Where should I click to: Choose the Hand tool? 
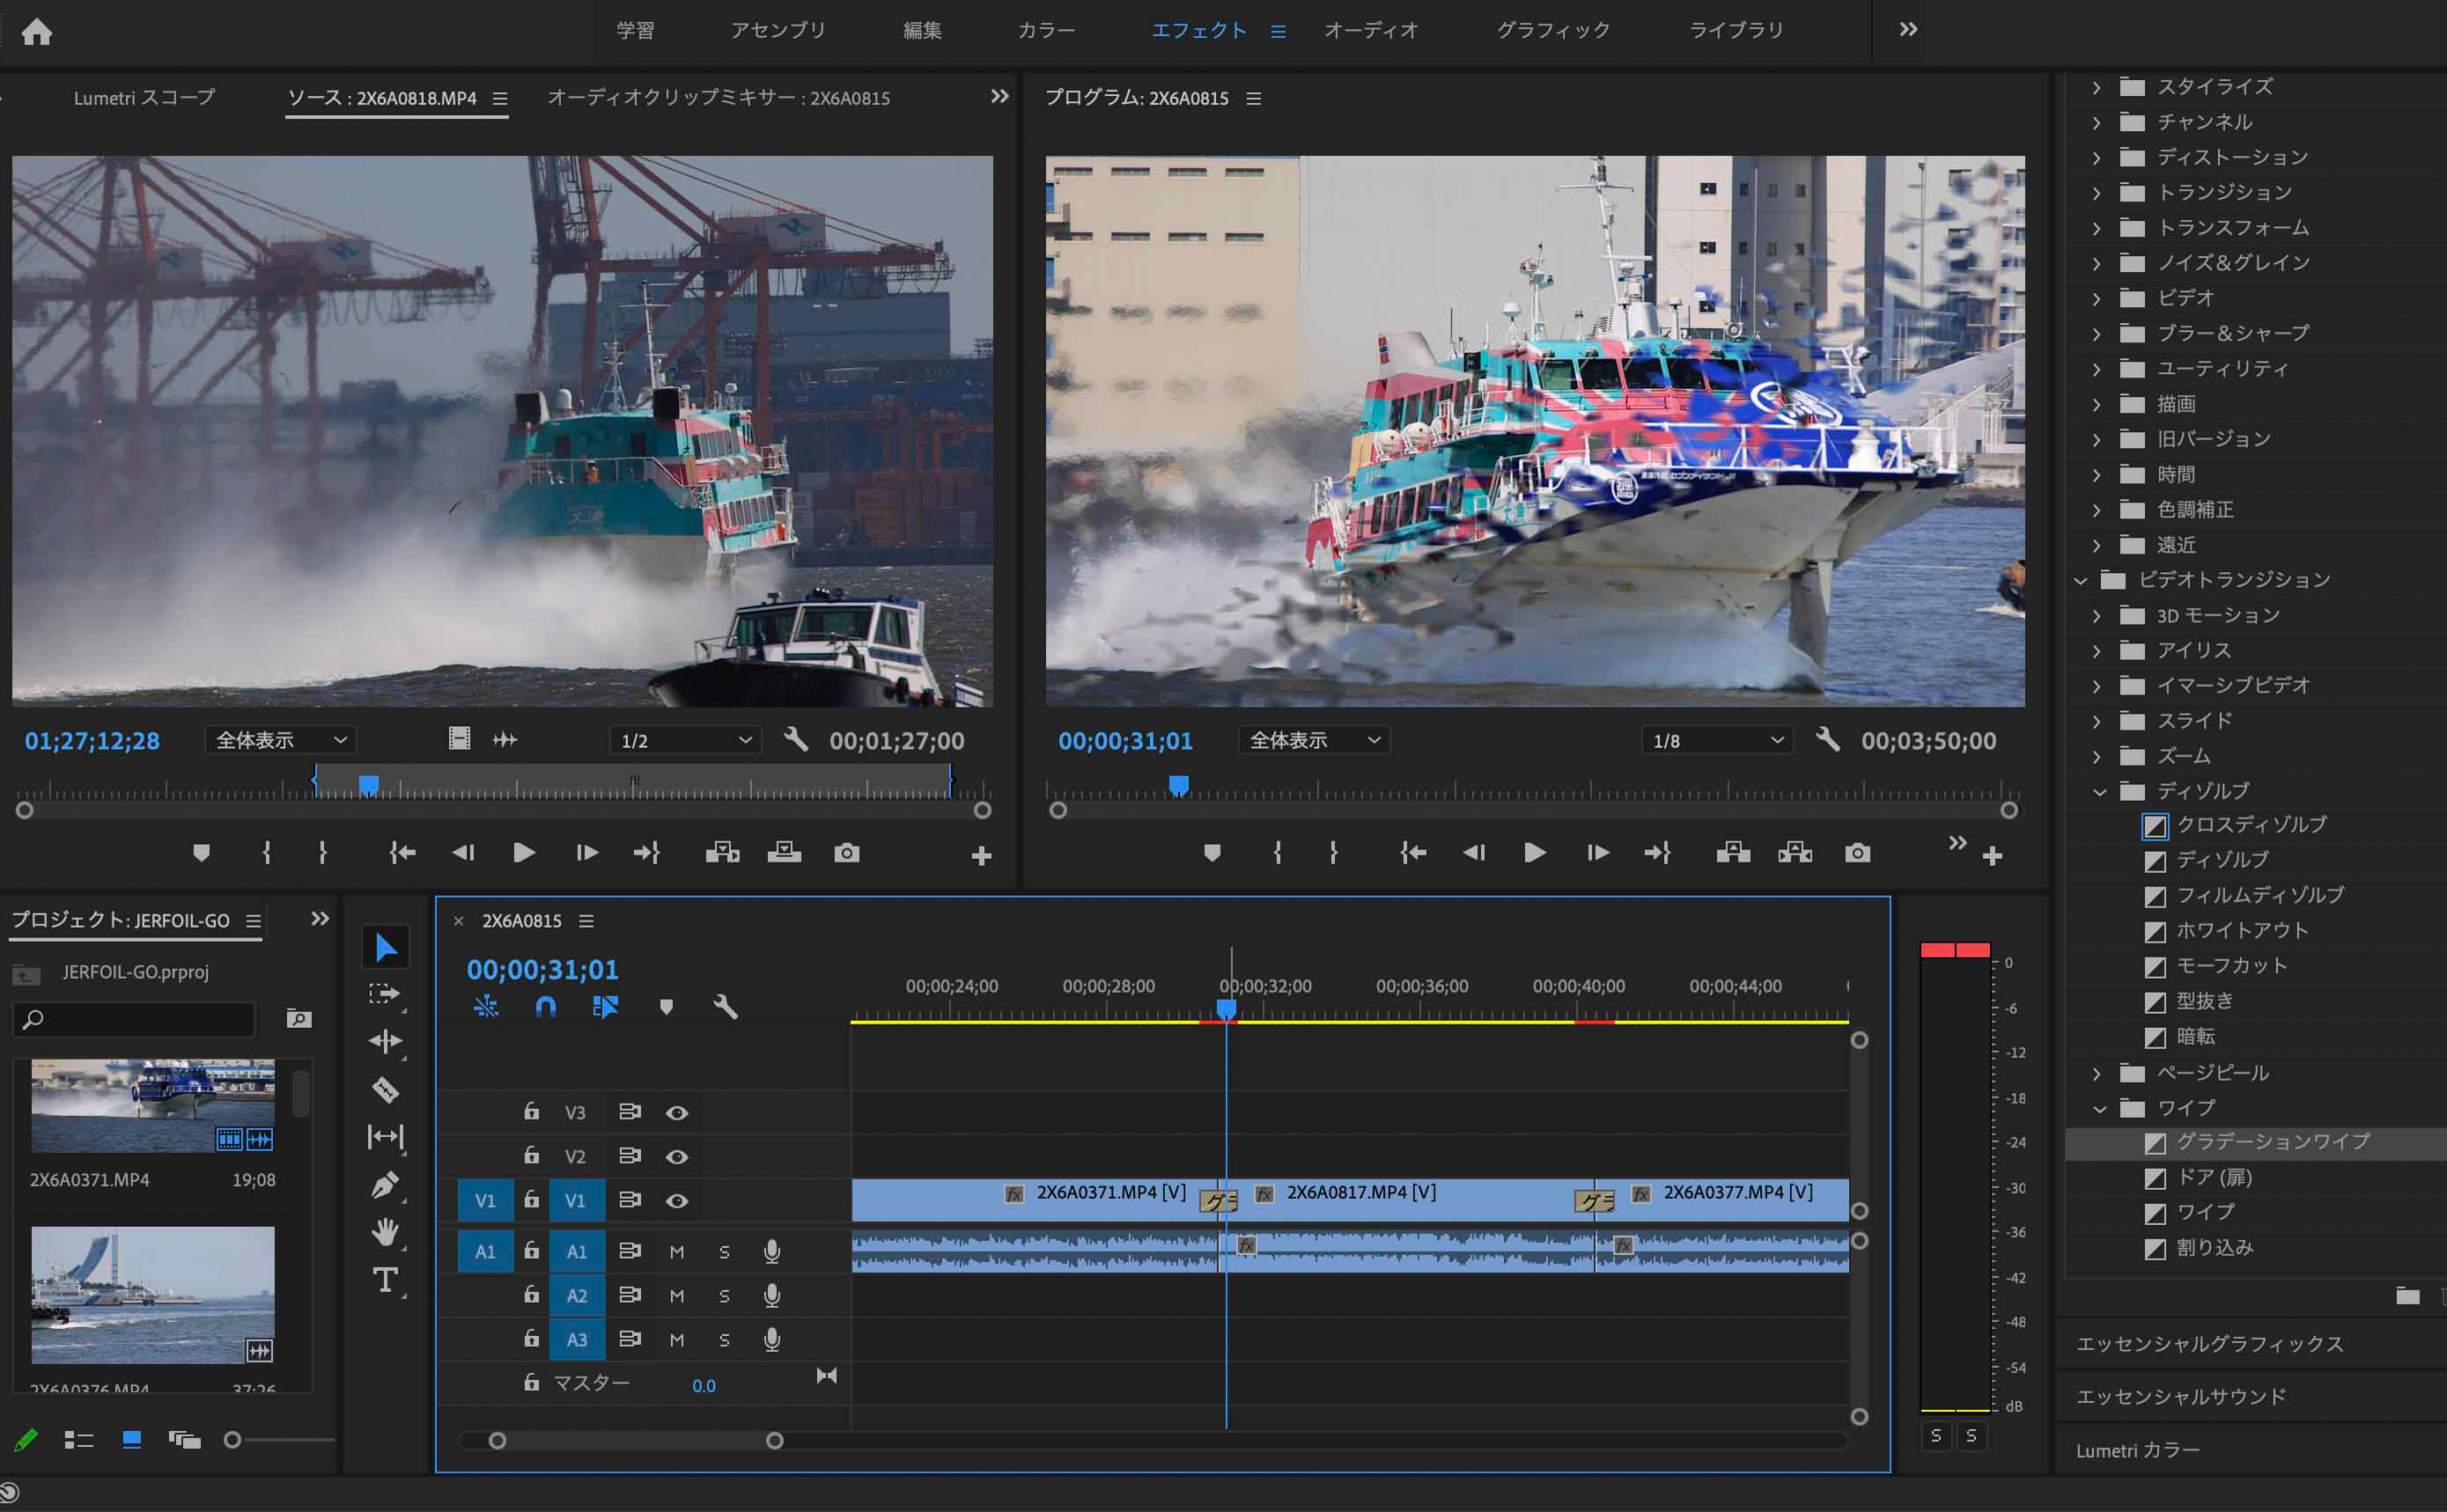pyautogui.click(x=385, y=1232)
